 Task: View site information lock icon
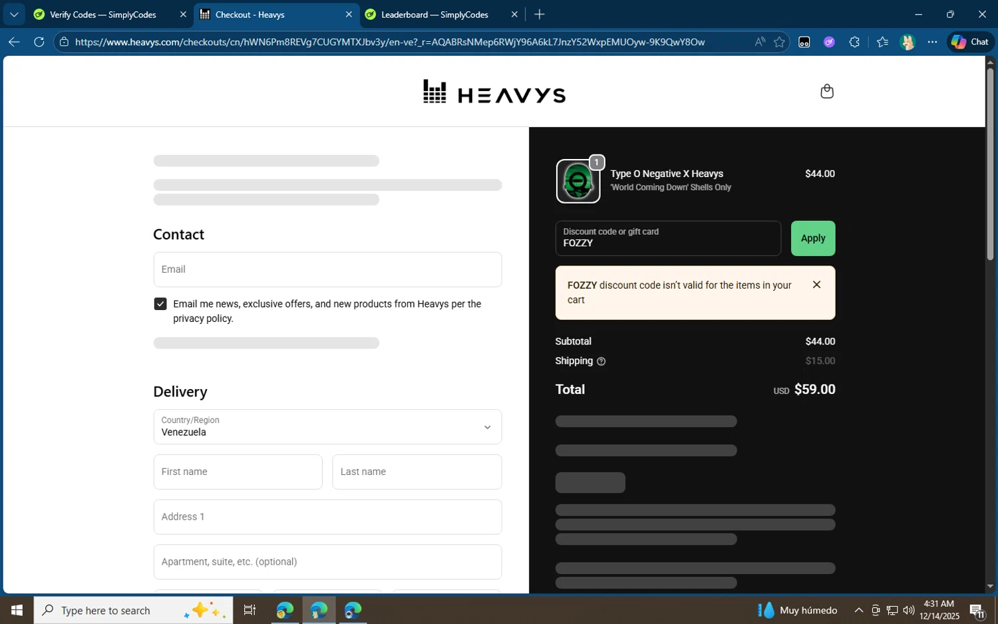64,42
